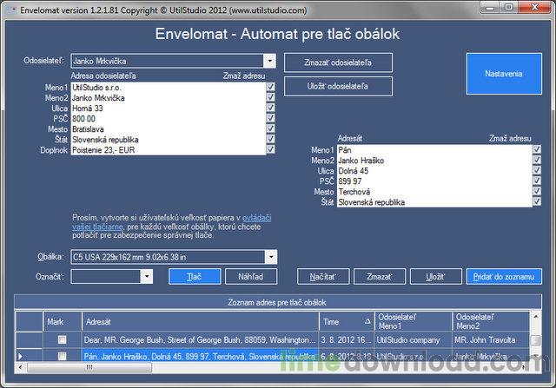Click the Odosielateľ Meno1 column header
This screenshot has width=556, height=388.
(413, 321)
